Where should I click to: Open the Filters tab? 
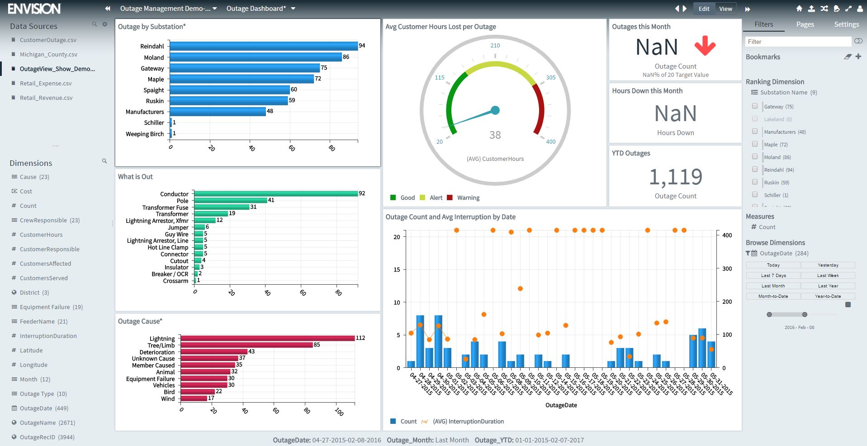[763, 24]
